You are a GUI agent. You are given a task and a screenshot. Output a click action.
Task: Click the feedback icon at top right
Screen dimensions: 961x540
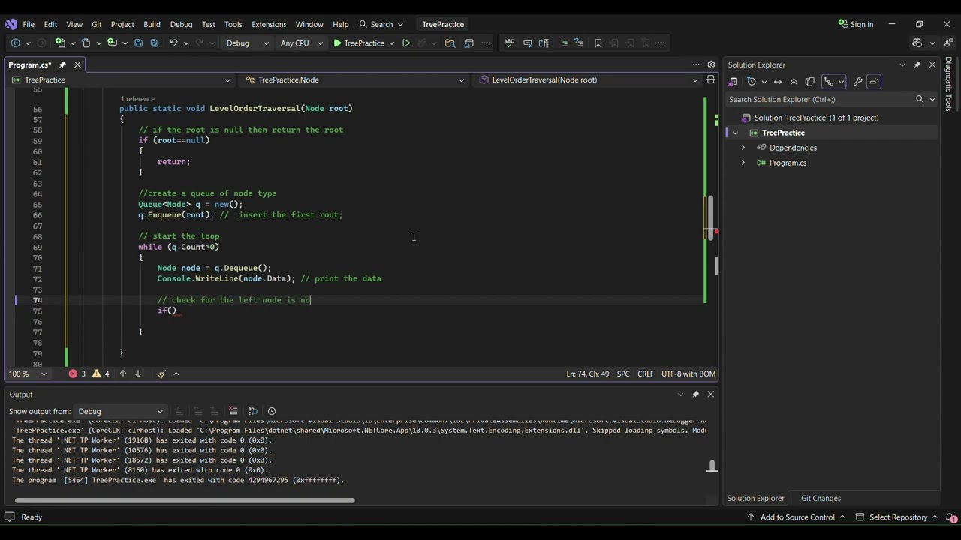950,43
